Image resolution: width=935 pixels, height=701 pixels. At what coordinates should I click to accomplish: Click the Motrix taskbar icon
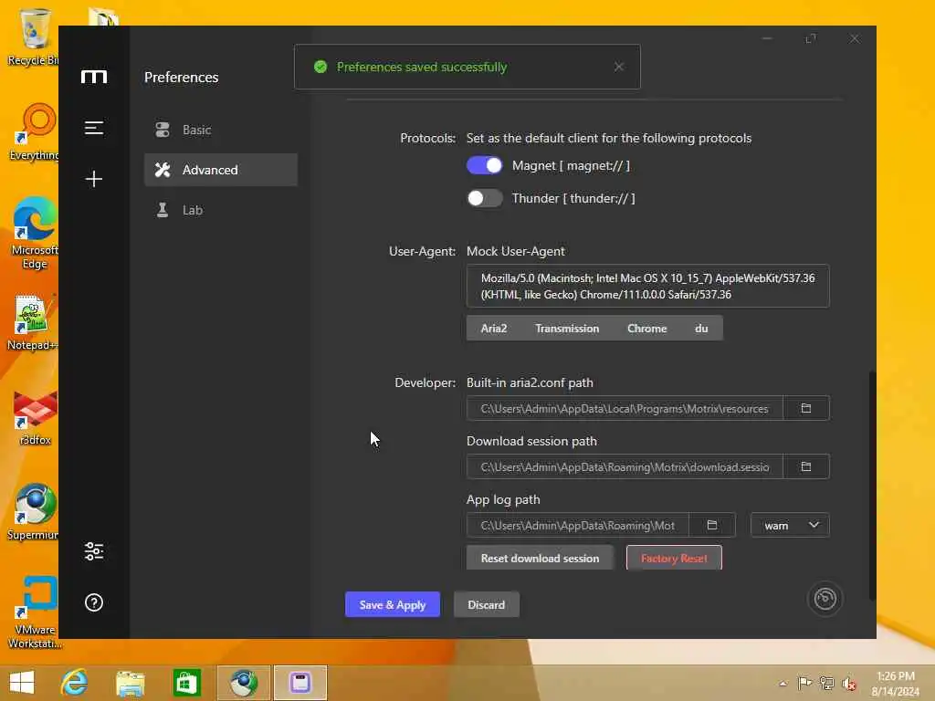299,683
